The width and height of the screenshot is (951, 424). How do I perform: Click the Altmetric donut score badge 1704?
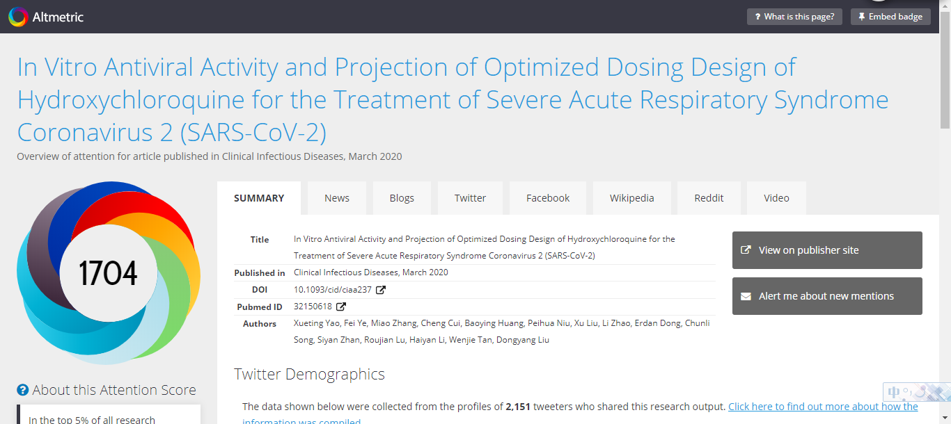point(108,273)
